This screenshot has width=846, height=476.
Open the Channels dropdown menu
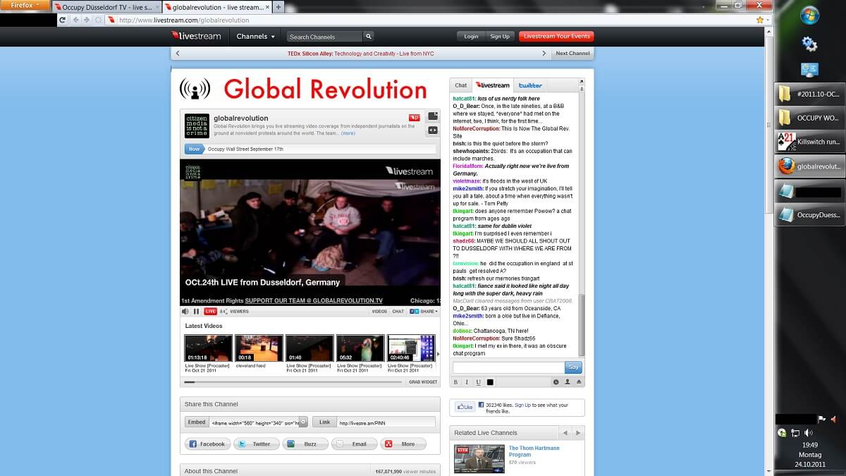tap(255, 37)
